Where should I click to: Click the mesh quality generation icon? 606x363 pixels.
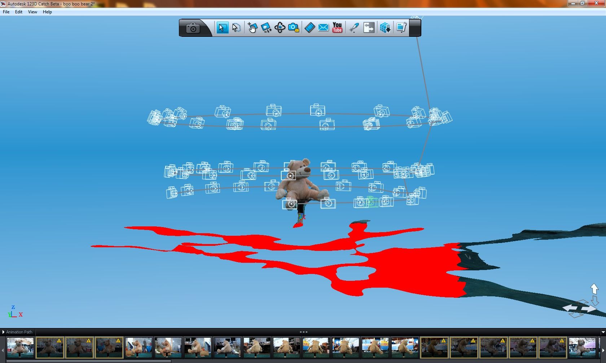[x=385, y=27]
